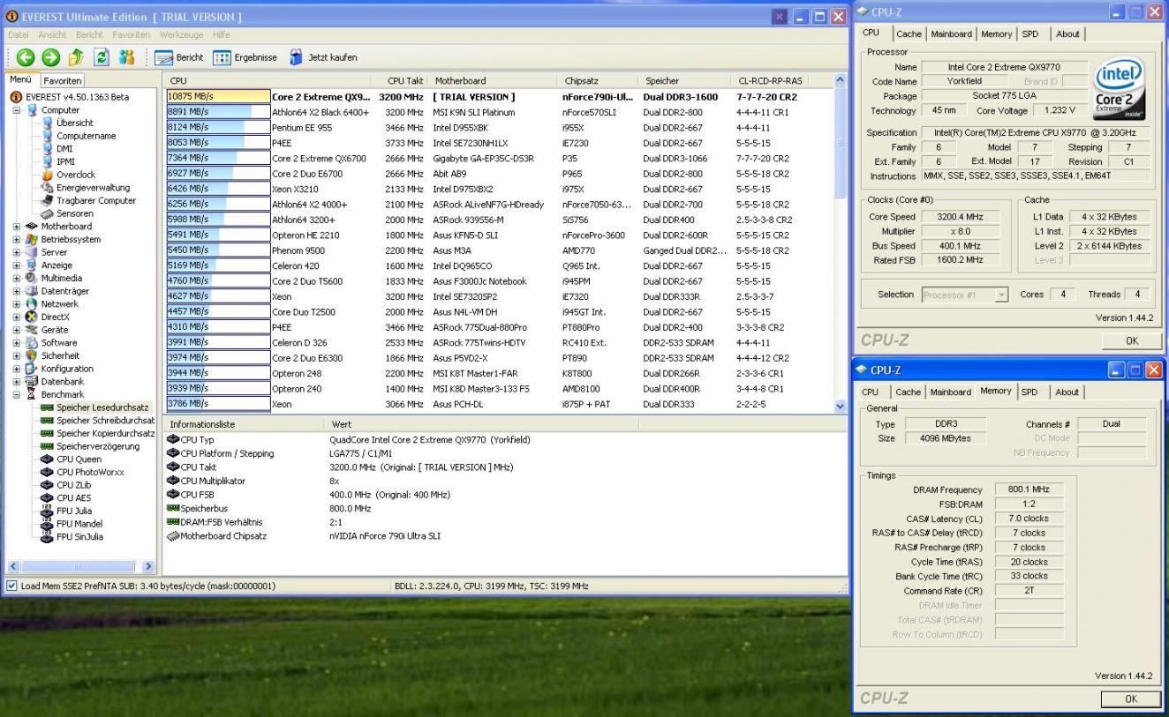Select the Sicherheit tree node

(60, 355)
